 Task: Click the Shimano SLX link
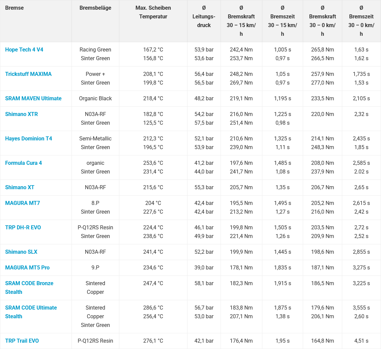point(21,252)
